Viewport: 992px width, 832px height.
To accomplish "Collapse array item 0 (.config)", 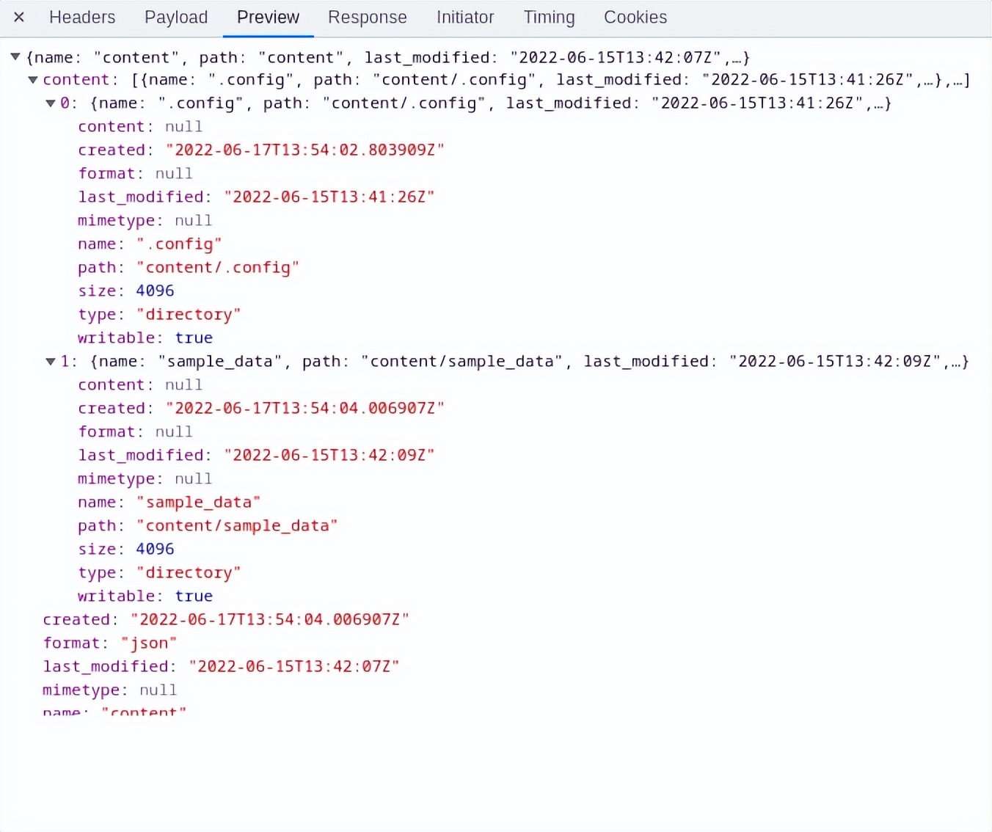I will coord(50,103).
